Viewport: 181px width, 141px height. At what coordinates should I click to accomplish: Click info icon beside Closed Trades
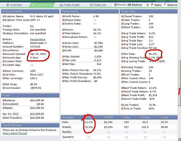tap(122, 16)
